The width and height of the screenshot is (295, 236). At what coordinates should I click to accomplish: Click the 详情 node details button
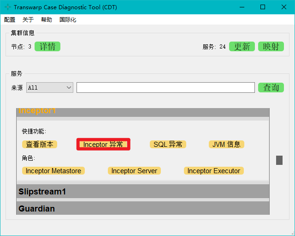[47, 46]
